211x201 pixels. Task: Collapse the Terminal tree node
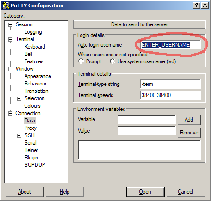pyautogui.click(x=10, y=39)
